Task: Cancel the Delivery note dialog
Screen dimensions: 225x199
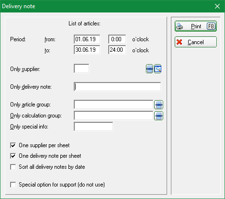Action: click(196, 42)
